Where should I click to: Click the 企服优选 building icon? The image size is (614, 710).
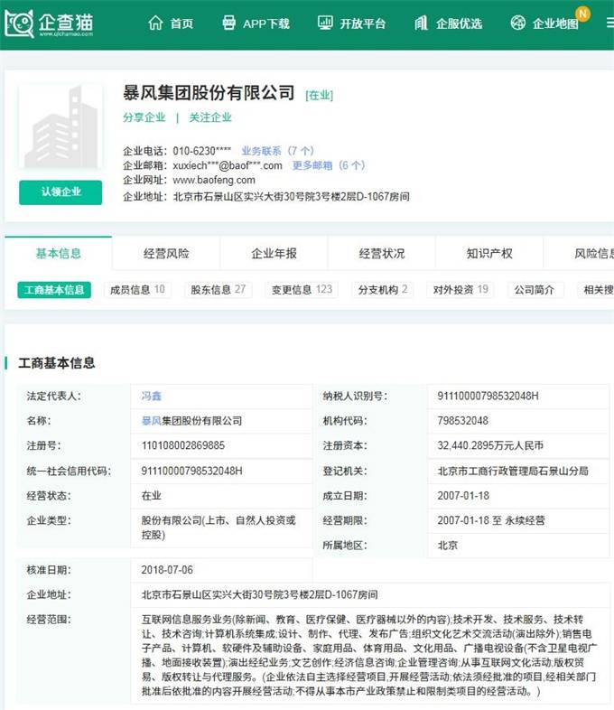(421, 23)
